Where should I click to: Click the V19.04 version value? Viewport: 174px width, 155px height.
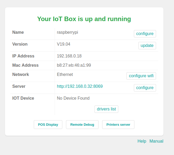tap(64, 44)
